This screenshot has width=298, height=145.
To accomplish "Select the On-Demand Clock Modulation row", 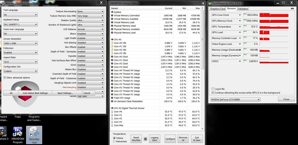I will [x=155, y=101].
